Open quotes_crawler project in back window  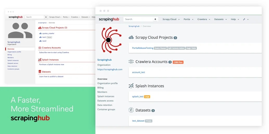(48, 33)
